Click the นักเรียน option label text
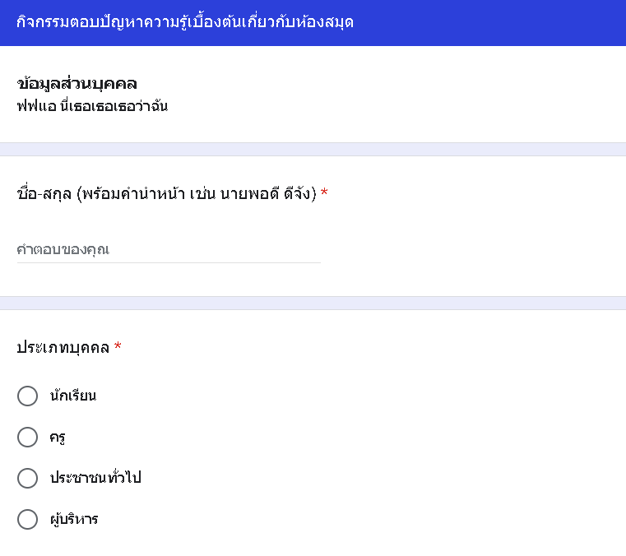The width and height of the screenshot is (626, 556). tap(73, 396)
